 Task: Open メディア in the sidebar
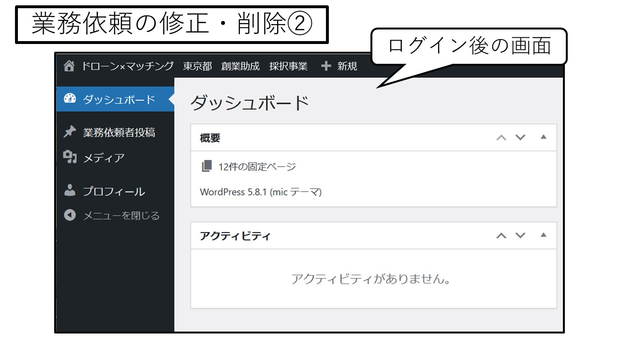click(x=104, y=158)
